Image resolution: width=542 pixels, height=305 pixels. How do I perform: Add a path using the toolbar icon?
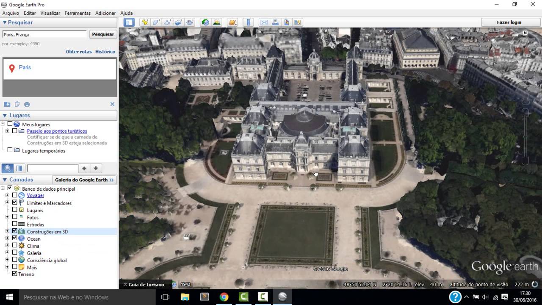click(x=168, y=22)
